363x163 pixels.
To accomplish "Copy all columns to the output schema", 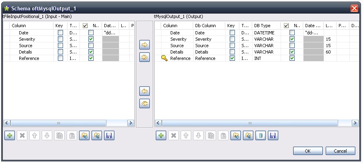I will [145, 58].
